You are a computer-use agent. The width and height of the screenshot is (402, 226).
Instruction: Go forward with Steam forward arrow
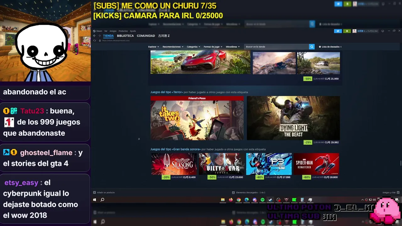point(100,36)
